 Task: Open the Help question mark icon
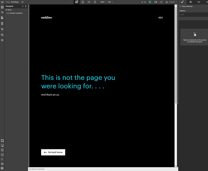[x=2, y=168]
